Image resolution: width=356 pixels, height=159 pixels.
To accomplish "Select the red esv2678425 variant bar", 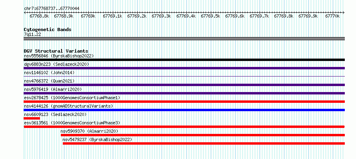I will point(184,102).
